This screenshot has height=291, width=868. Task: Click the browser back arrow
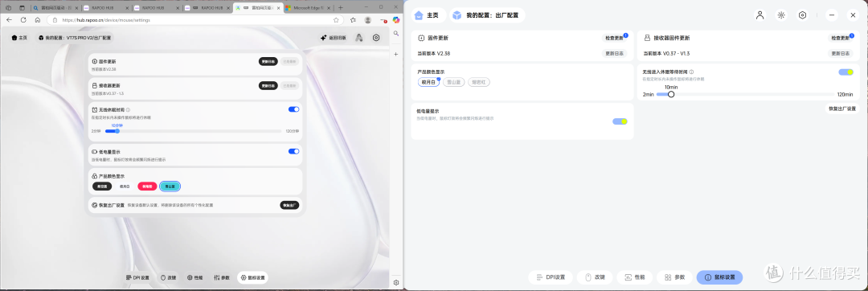coord(10,19)
